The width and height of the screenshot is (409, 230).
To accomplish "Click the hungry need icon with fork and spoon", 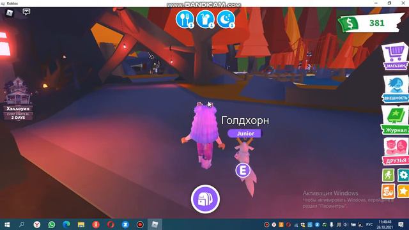I will (x=185, y=19).
